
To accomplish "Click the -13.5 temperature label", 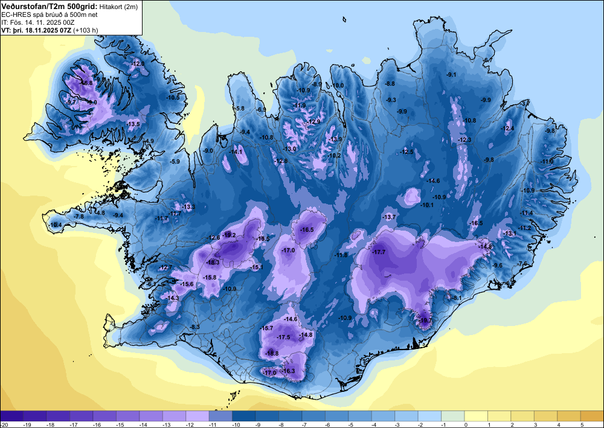I will pos(133,124).
